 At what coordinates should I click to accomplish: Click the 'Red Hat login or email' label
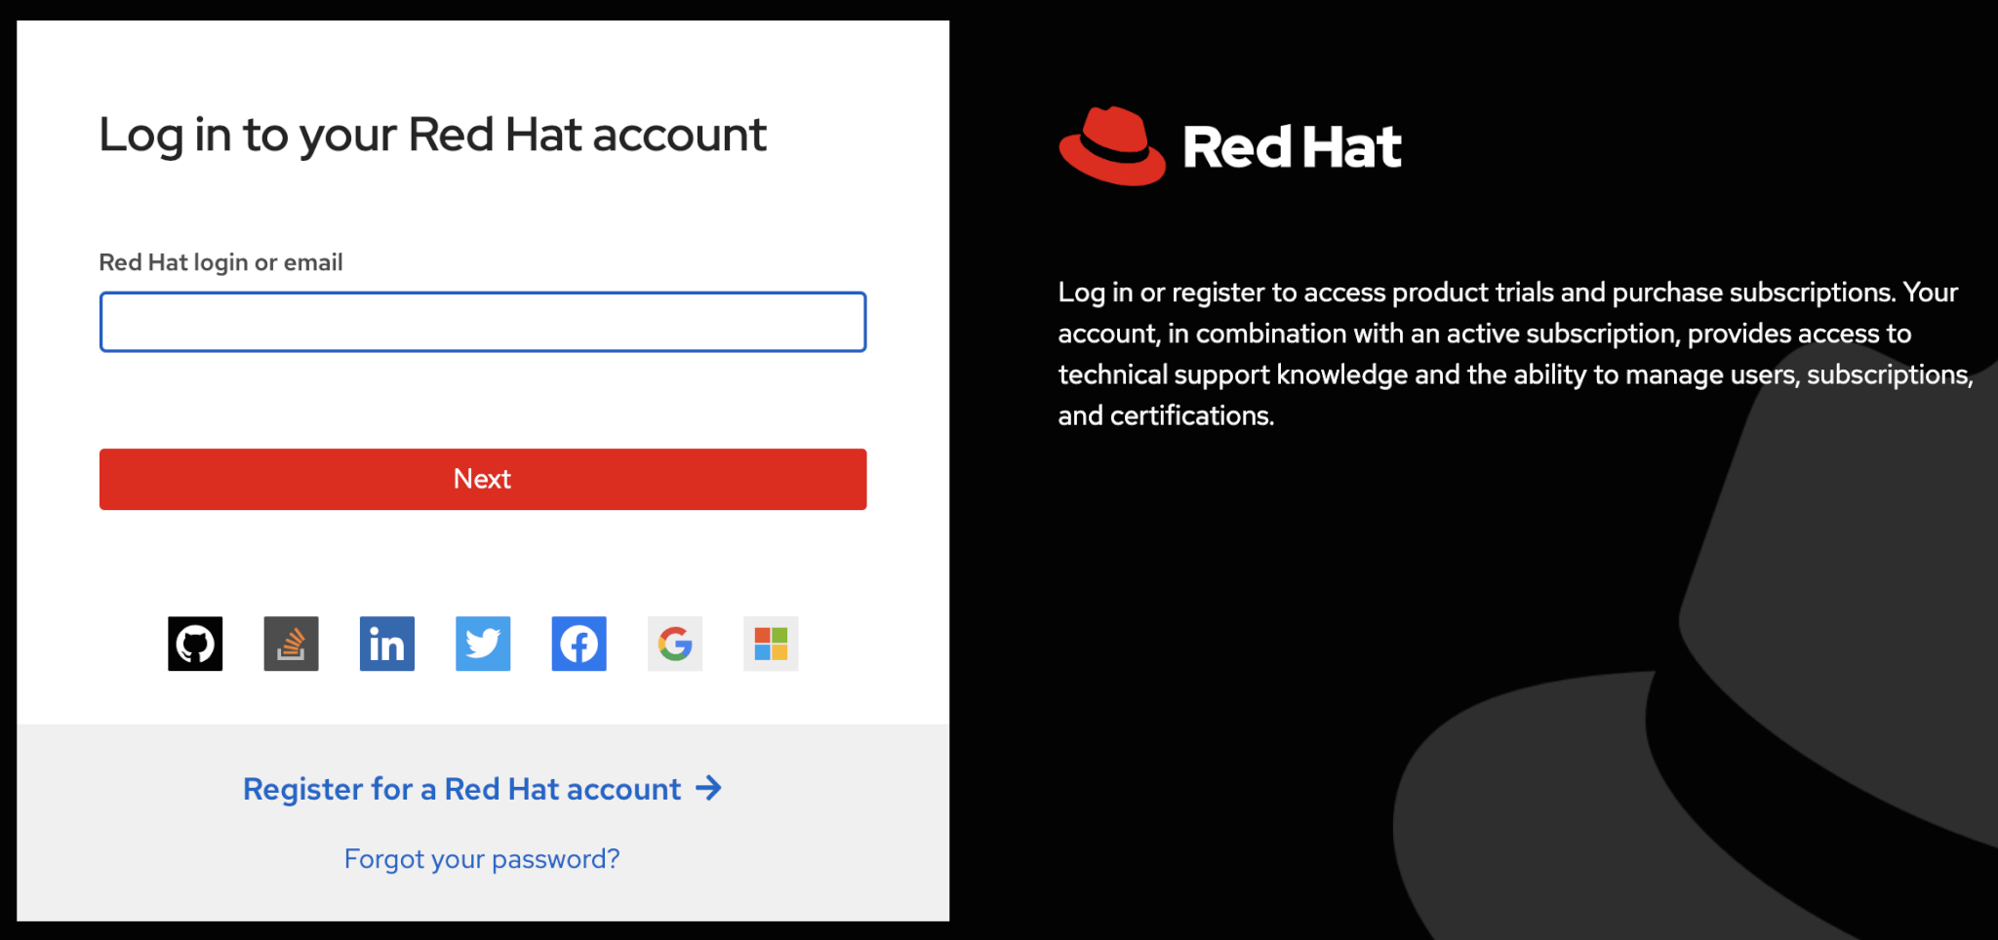[220, 262]
